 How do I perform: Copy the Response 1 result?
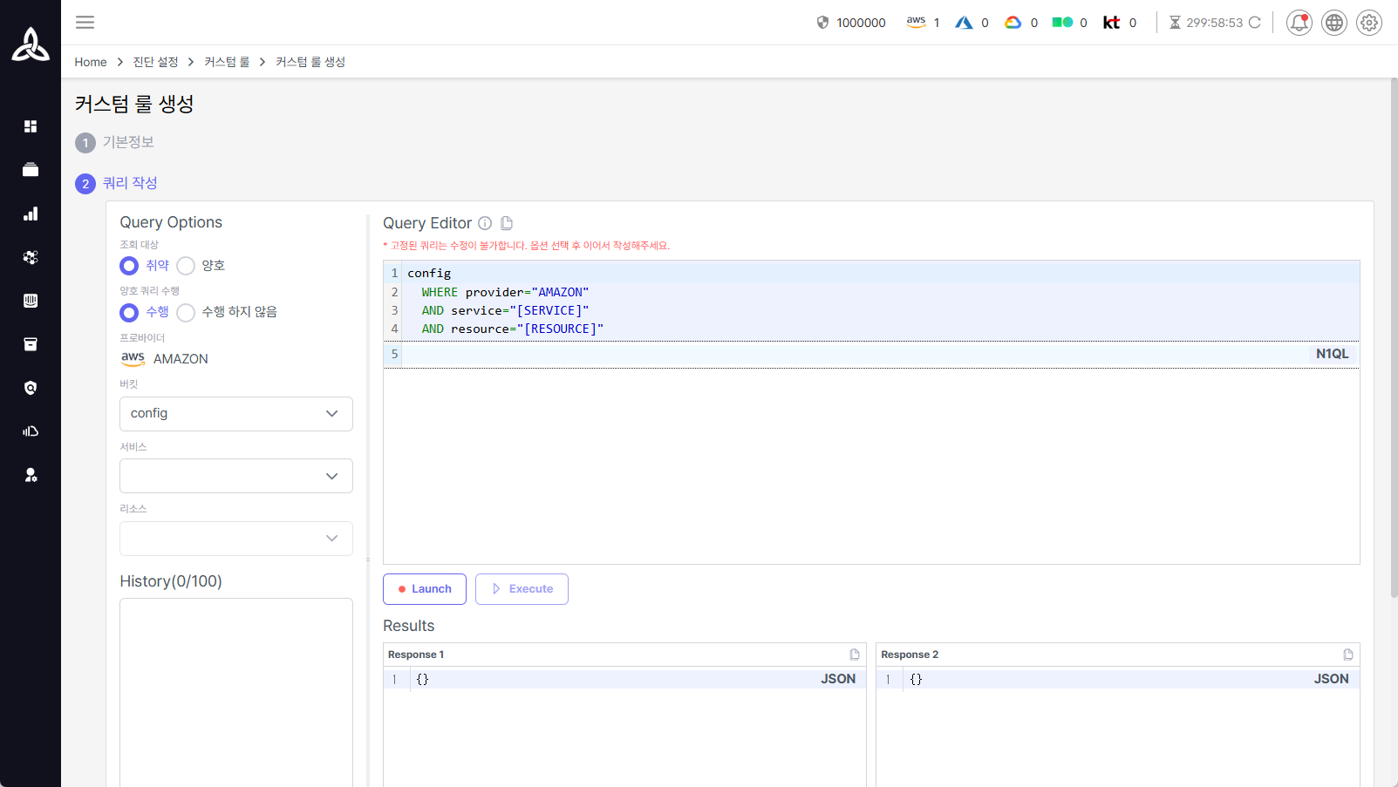tap(855, 655)
